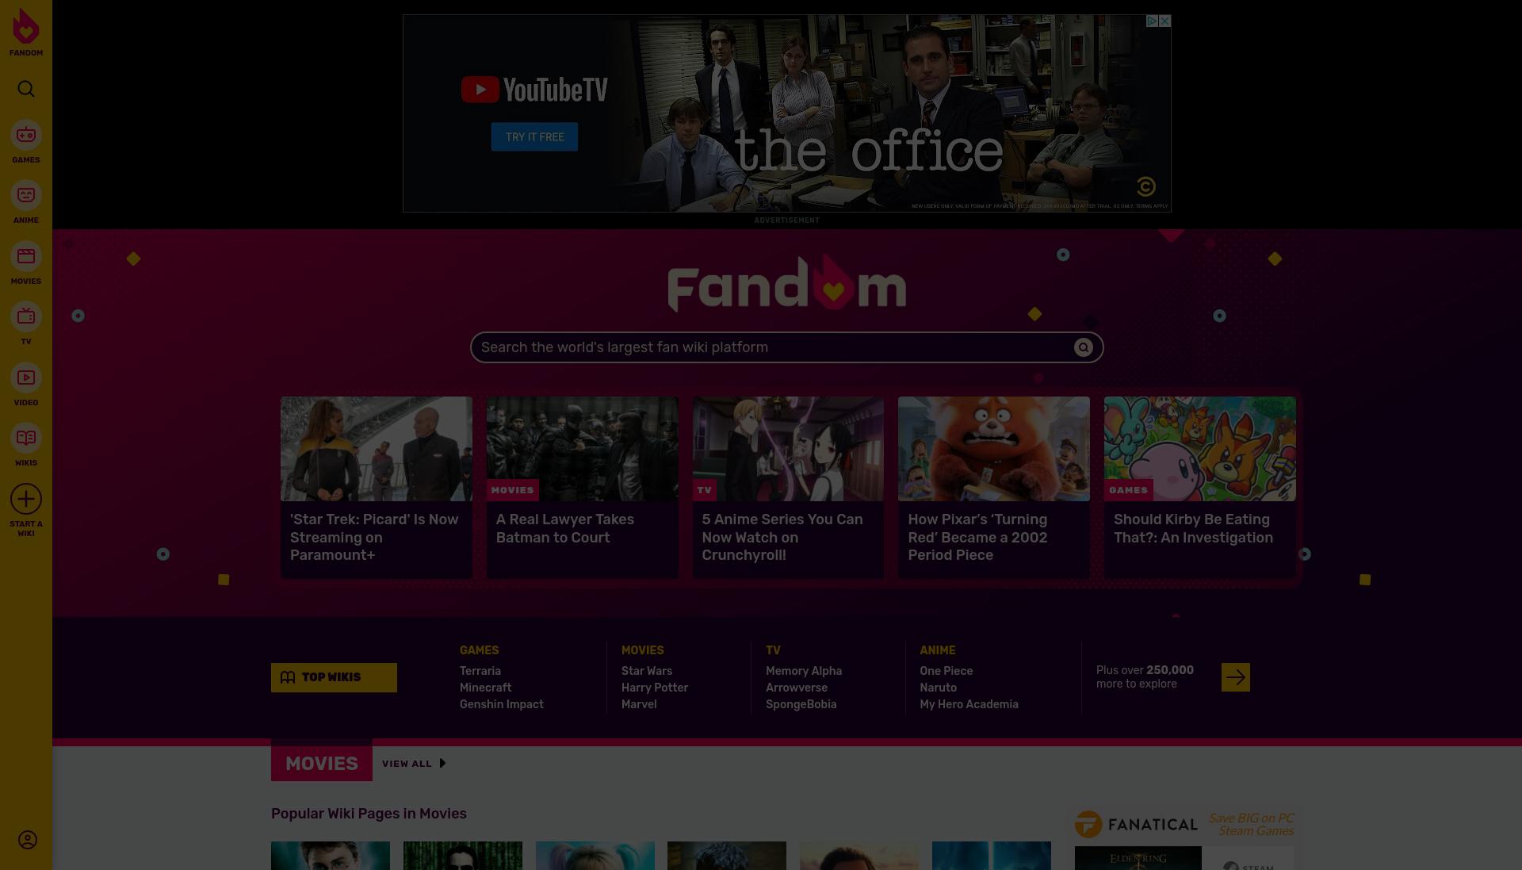
Task: Click 'Popular Wiki Pages in Movies' heading
Action: click(x=369, y=814)
